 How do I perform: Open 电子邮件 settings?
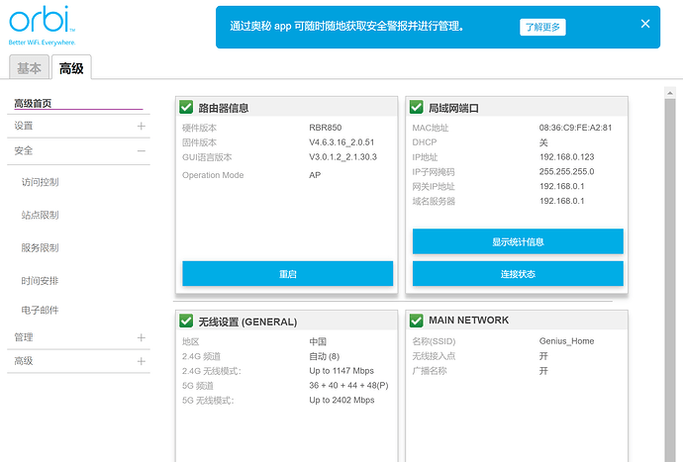pos(40,311)
